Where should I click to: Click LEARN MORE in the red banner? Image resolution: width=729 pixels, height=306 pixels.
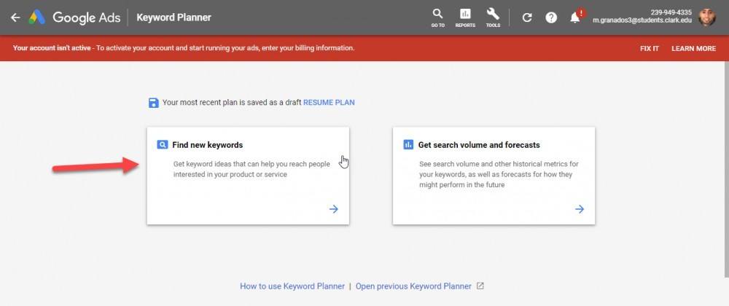coord(694,48)
